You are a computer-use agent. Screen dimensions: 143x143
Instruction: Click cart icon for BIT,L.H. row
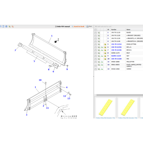tap(99, 47)
